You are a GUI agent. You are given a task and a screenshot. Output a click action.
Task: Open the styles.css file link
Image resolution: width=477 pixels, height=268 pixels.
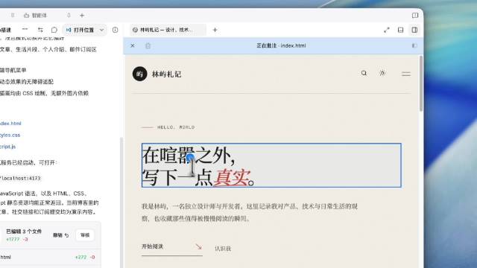click(x=10, y=135)
